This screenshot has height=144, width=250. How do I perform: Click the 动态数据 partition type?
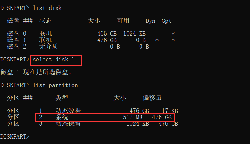tap(68, 111)
